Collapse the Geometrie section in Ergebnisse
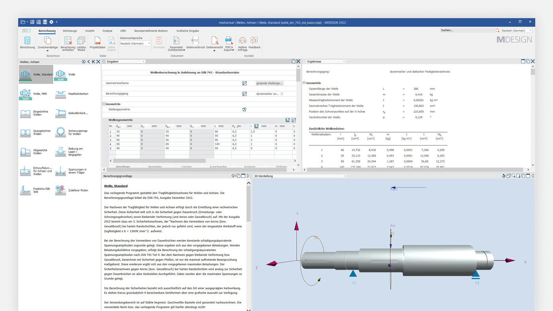Screen dimensions: 553x311 point(304,83)
